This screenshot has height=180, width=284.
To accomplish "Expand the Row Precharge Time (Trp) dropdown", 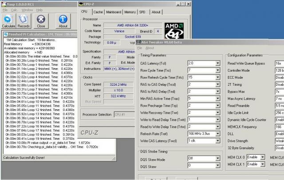I will (218, 105).
